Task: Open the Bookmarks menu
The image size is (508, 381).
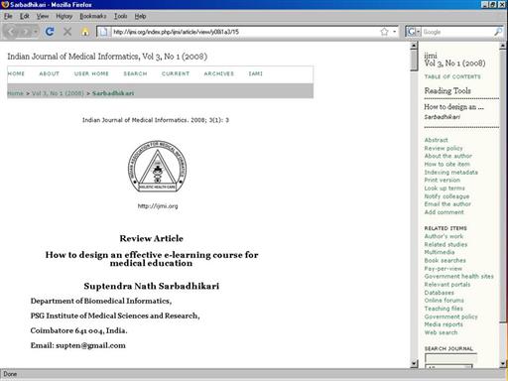Action: pyautogui.click(x=93, y=16)
